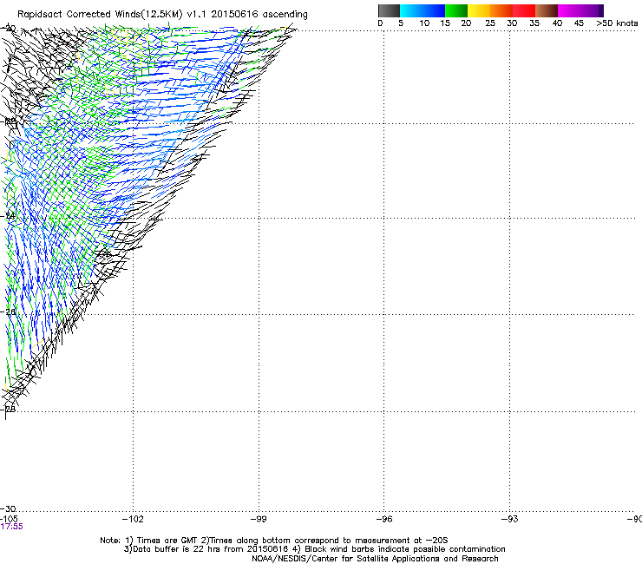The height and width of the screenshot is (564, 642).
Task: Click the '15' label under the color bar
Action: pos(445,23)
